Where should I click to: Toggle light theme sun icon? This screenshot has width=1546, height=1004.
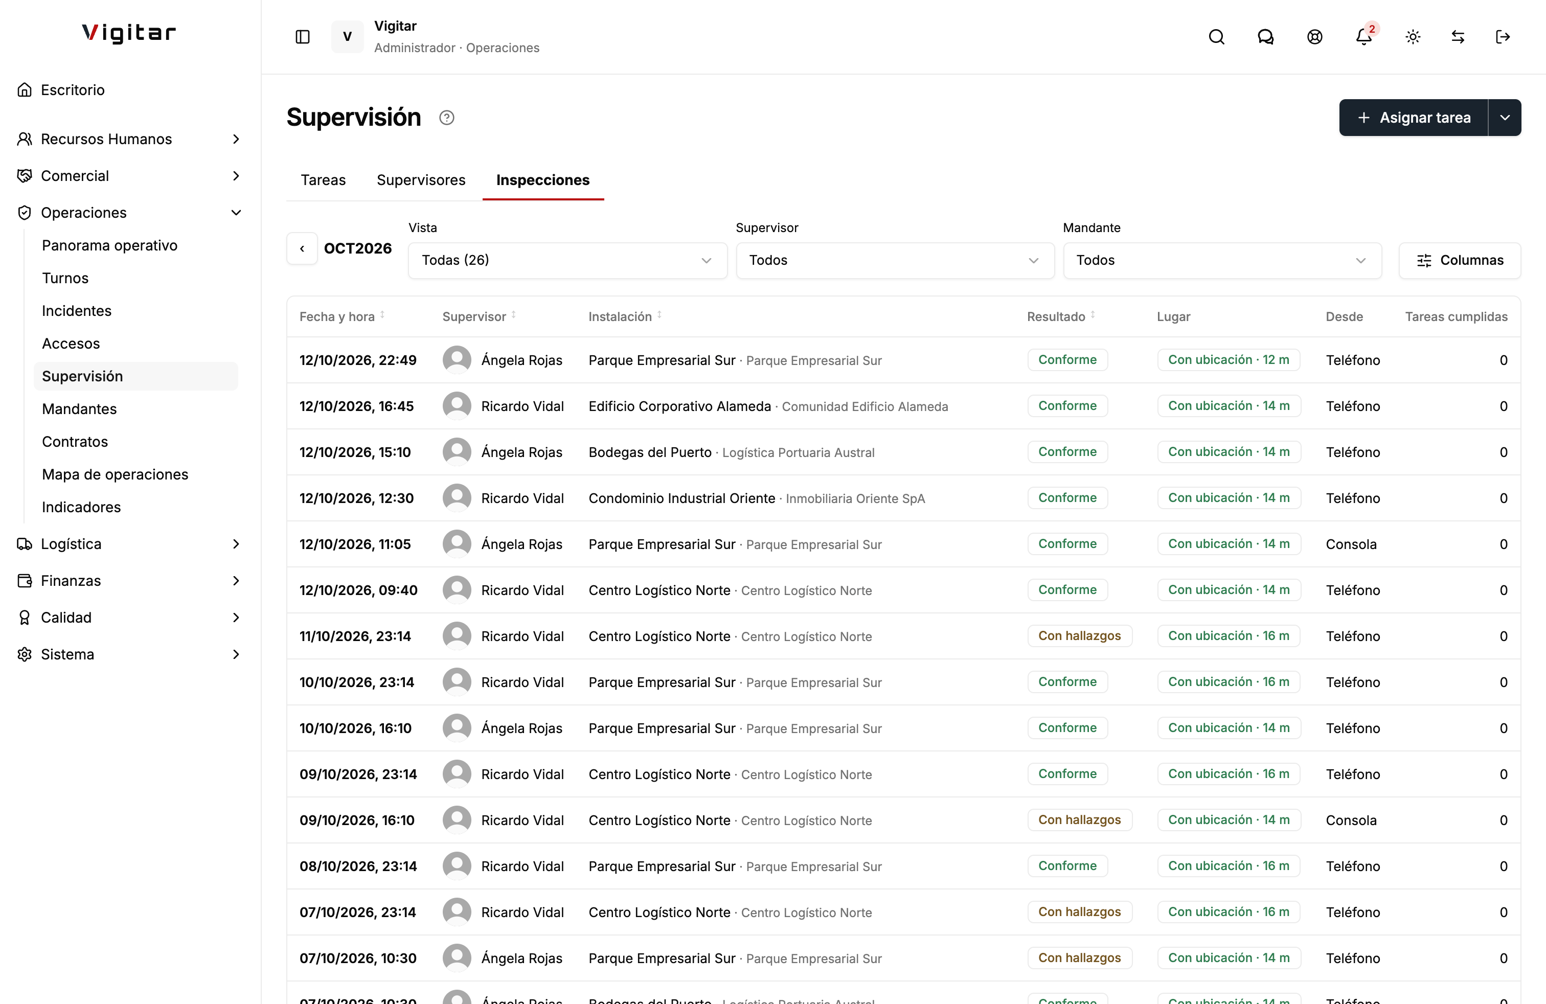(1413, 36)
